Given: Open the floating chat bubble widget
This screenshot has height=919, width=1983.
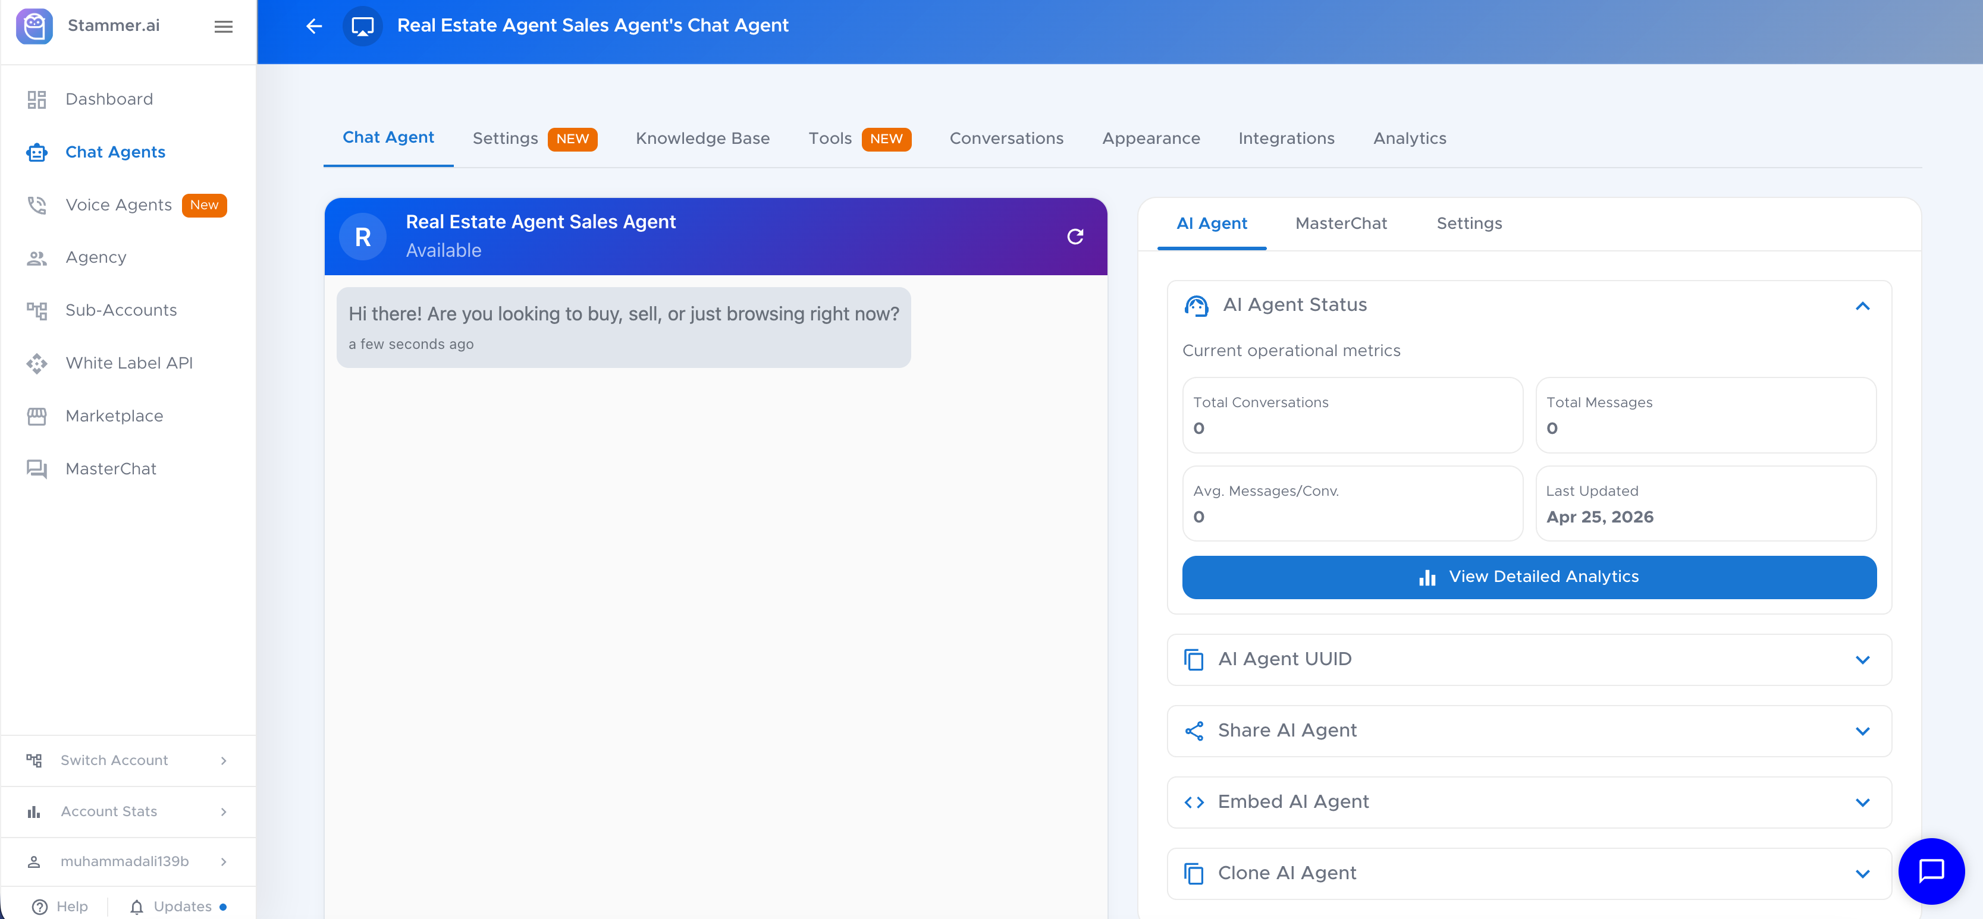Looking at the screenshot, I should [1931, 870].
